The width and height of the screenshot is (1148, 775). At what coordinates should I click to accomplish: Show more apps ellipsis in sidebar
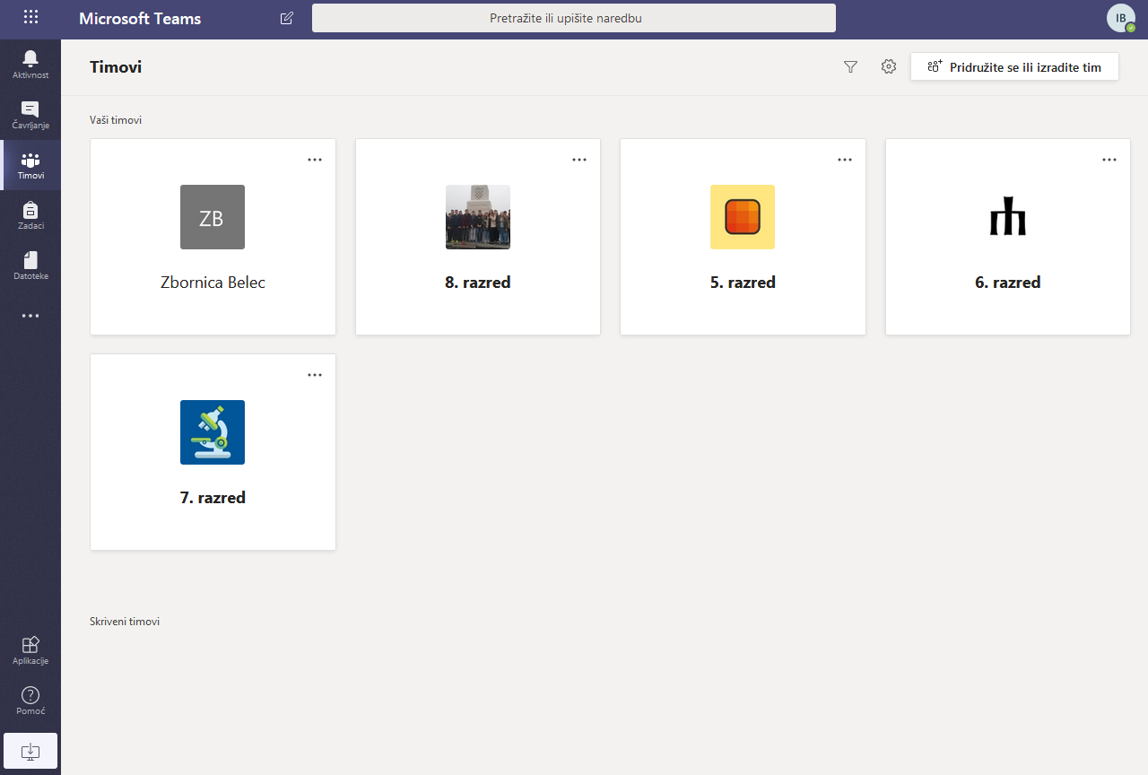30,316
